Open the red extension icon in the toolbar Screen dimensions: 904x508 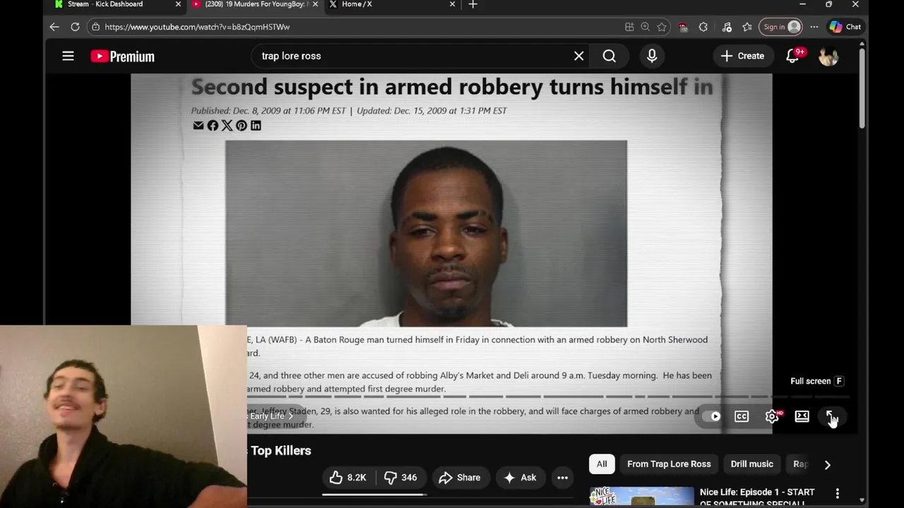pos(683,27)
